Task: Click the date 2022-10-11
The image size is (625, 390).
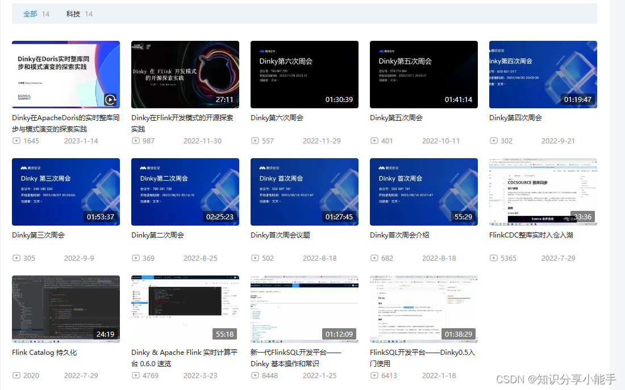Action: (441, 141)
